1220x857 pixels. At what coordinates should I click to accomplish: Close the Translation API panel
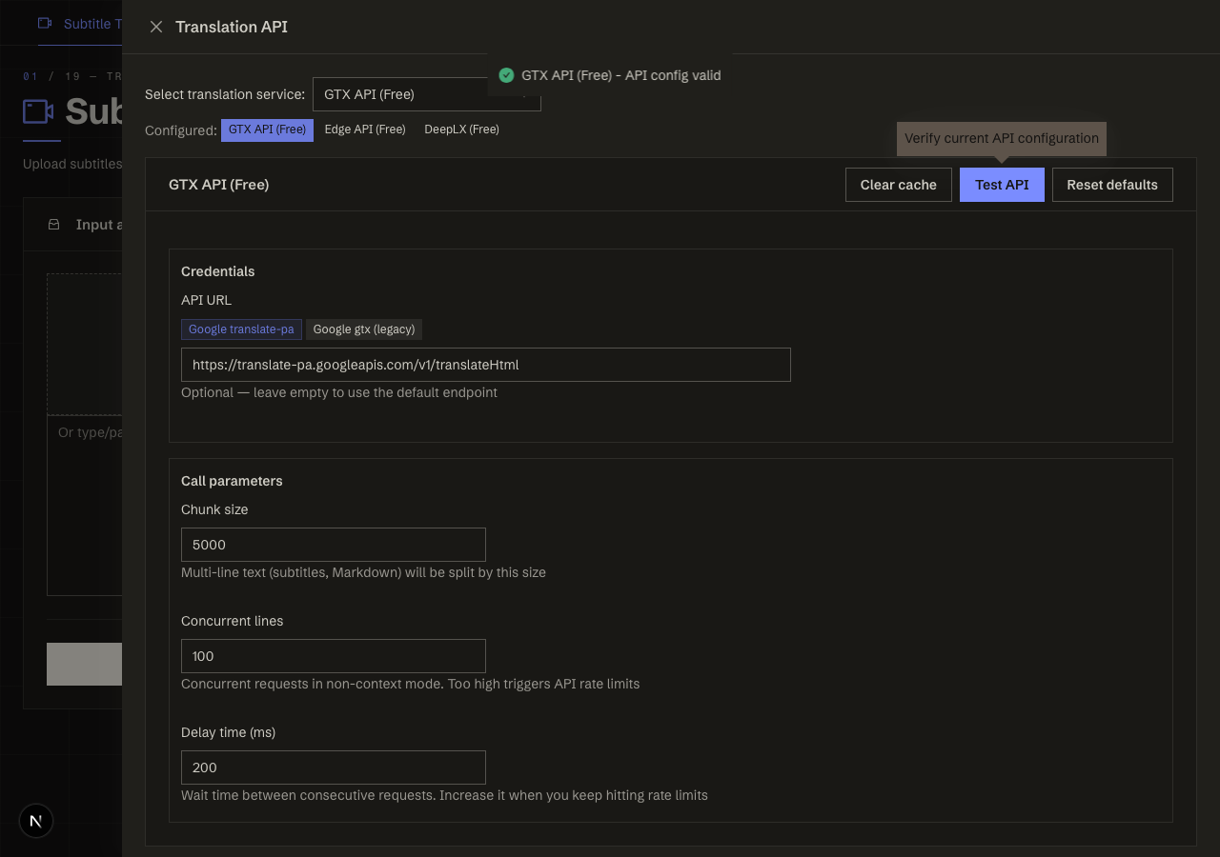156,27
